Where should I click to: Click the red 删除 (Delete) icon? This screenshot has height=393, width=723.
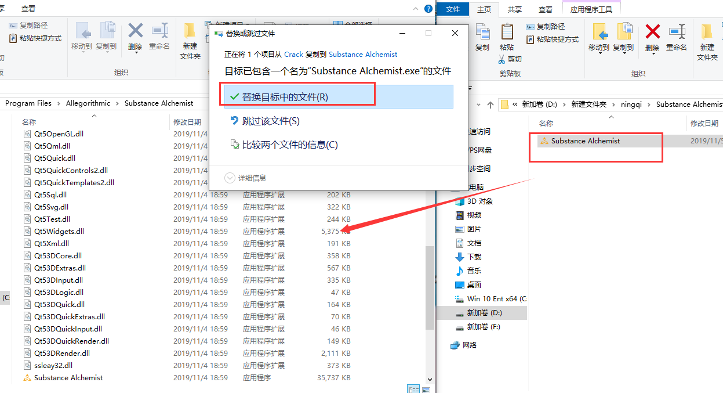click(652, 31)
